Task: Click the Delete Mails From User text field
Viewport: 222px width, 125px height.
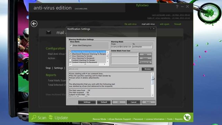Action: pyautogui.click(x=124, y=55)
